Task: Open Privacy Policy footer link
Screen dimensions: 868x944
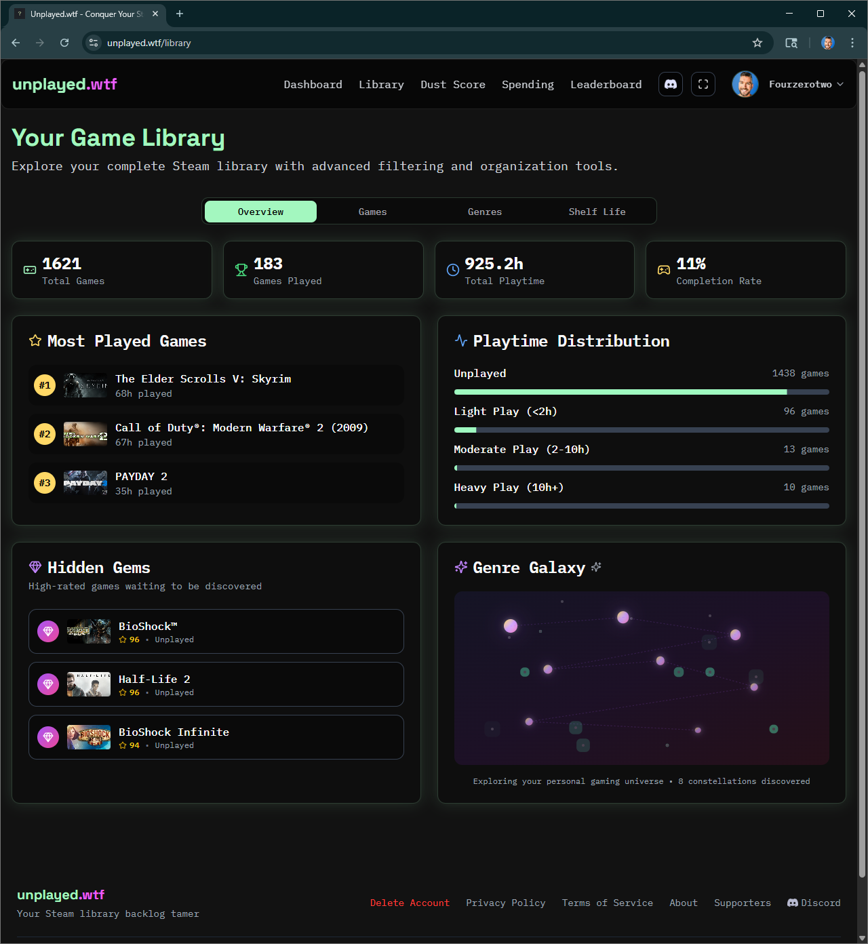Action: 505,903
